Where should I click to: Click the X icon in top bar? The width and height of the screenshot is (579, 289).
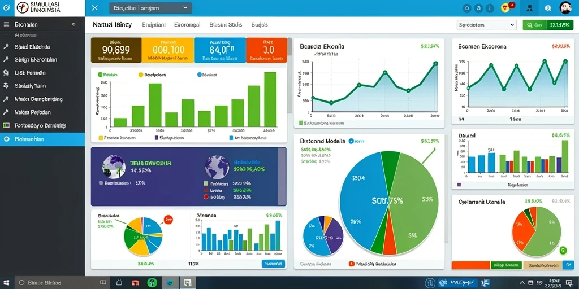click(94, 8)
